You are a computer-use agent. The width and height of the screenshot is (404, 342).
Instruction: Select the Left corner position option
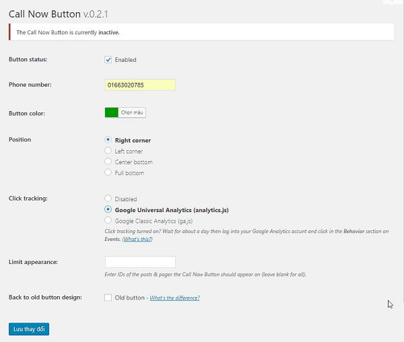tap(108, 150)
